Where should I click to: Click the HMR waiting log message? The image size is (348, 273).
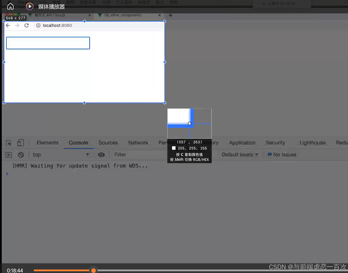[x=80, y=166]
